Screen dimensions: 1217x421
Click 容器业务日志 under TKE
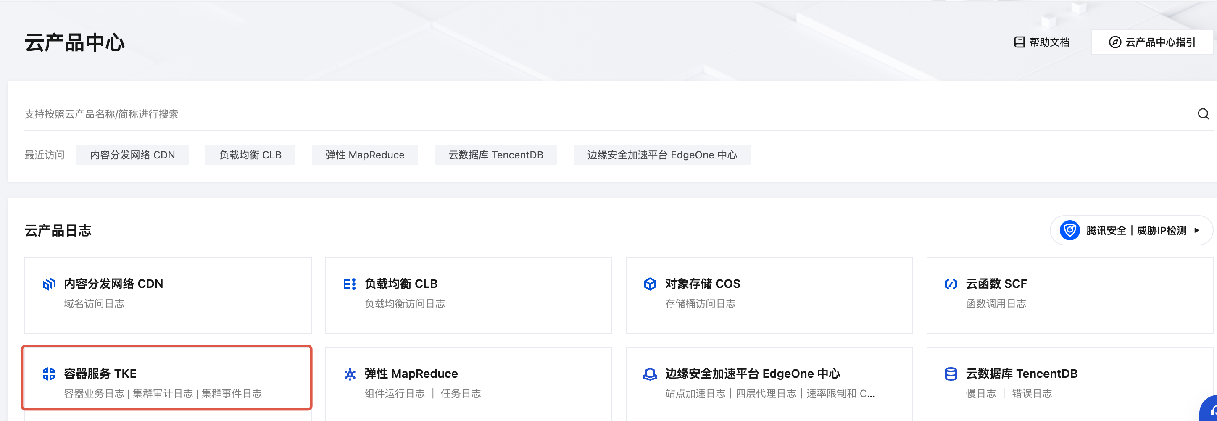pos(94,394)
